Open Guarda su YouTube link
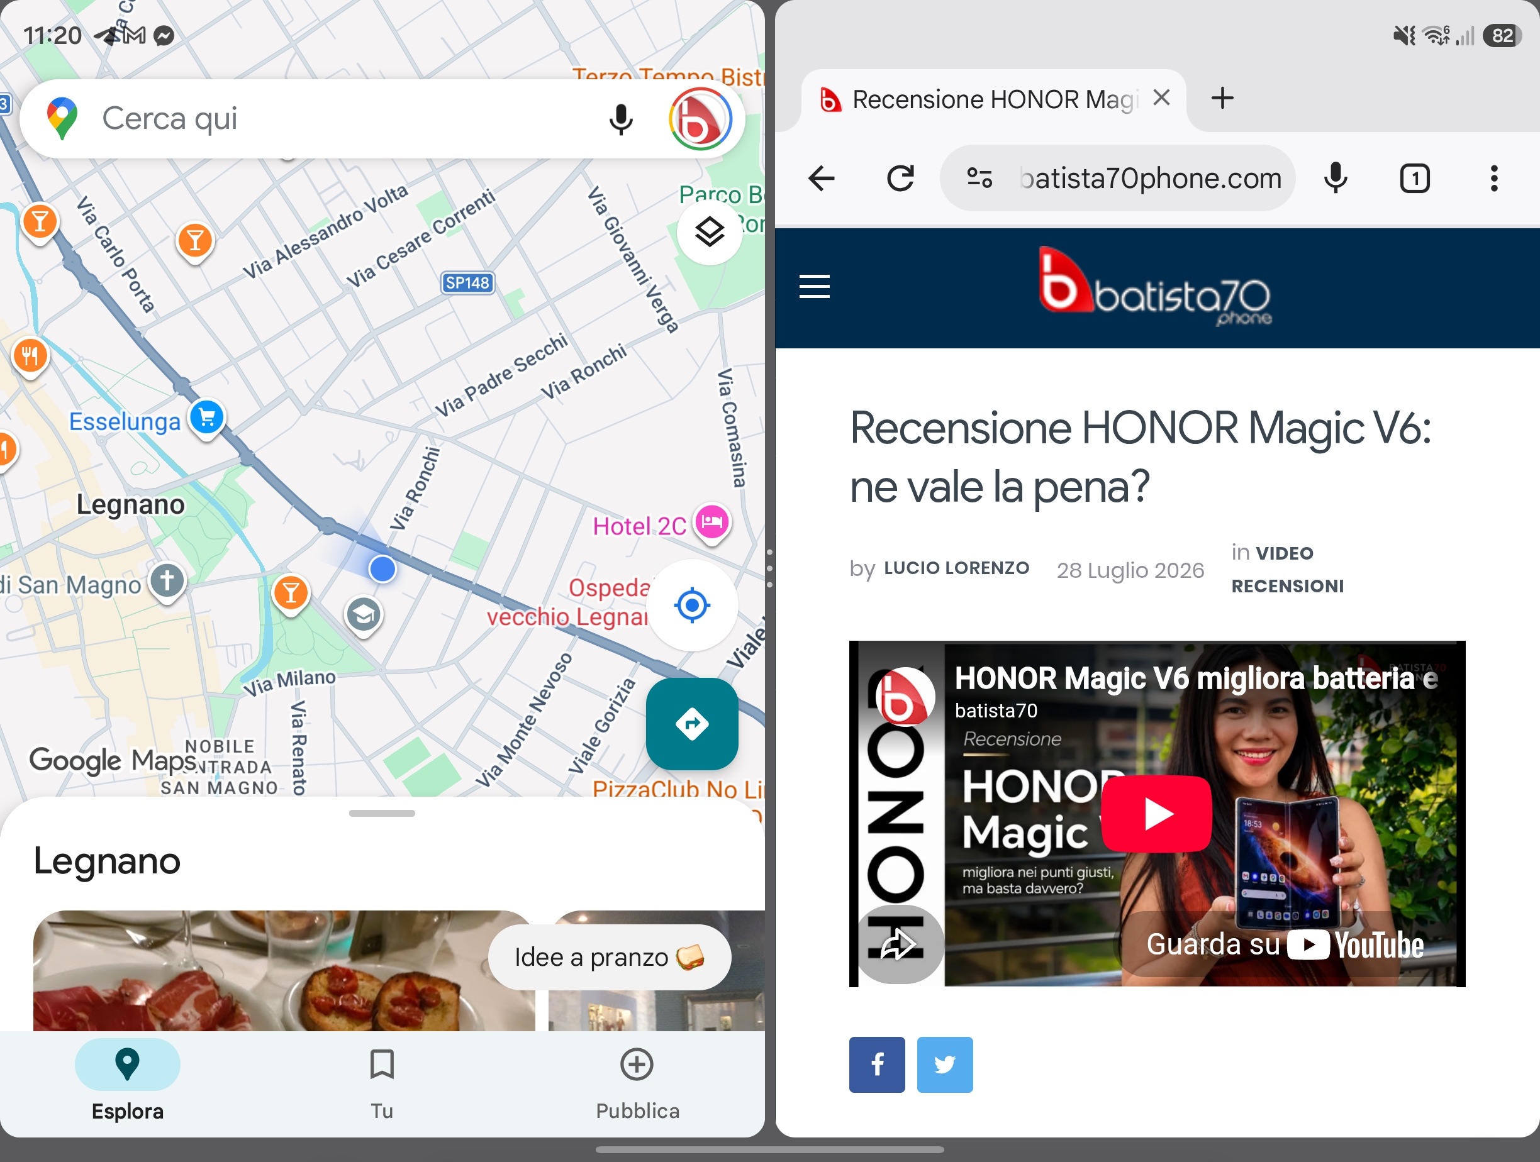Image resolution: width=1540 pixels, height=1162 pixels. (1284, 944)
